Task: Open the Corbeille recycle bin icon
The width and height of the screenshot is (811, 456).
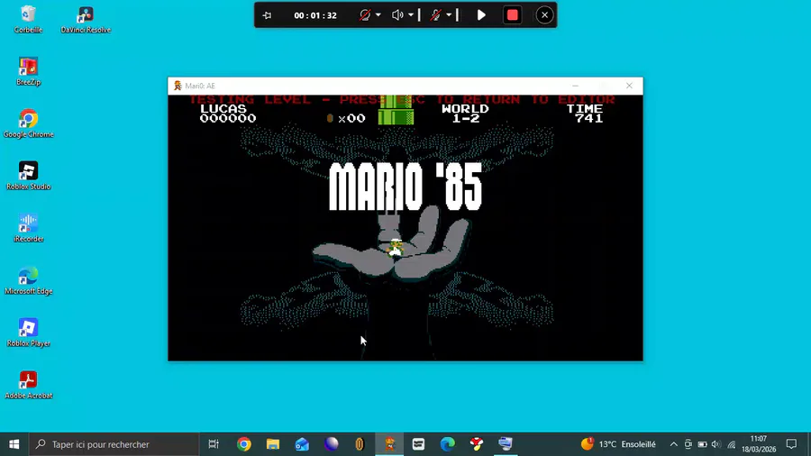Action: click(29, 20)
